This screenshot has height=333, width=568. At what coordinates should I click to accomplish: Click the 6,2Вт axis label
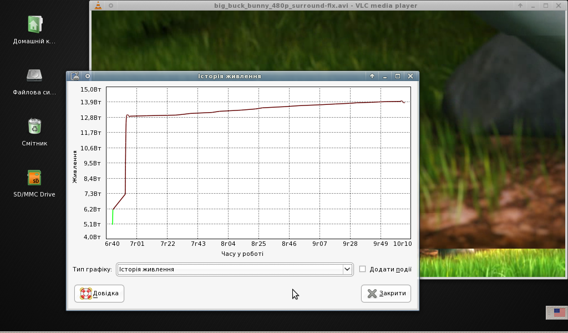[92, 209]
